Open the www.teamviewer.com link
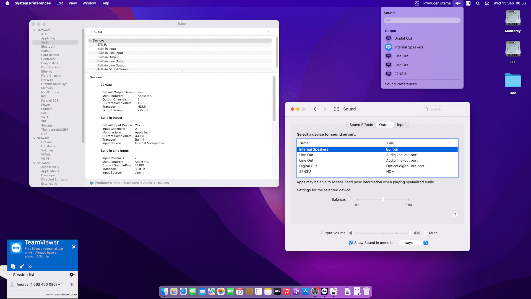Screen dimensions: 531x299 coord(61,294)
